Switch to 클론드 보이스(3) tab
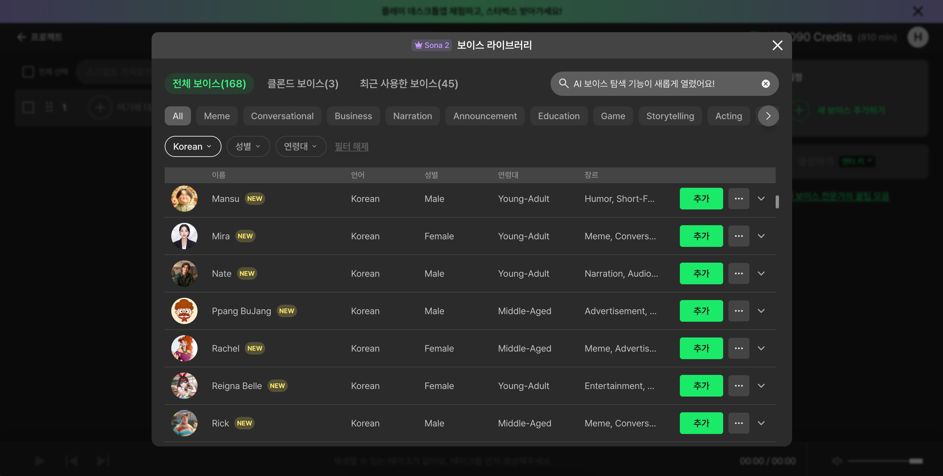Screen dimensions: 943x476 303,84
